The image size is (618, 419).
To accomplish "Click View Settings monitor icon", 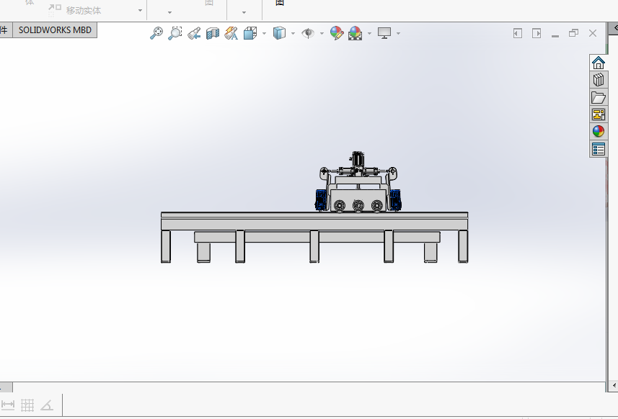I will (384, 33).
